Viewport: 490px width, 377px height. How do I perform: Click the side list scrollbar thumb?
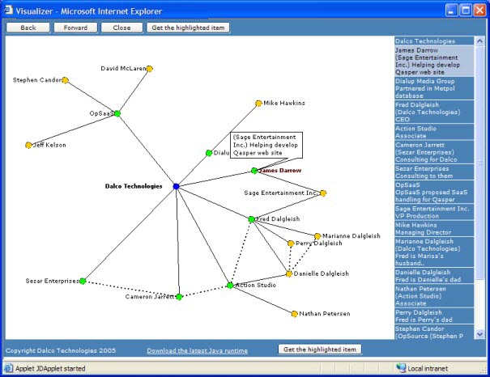point(479,163)
